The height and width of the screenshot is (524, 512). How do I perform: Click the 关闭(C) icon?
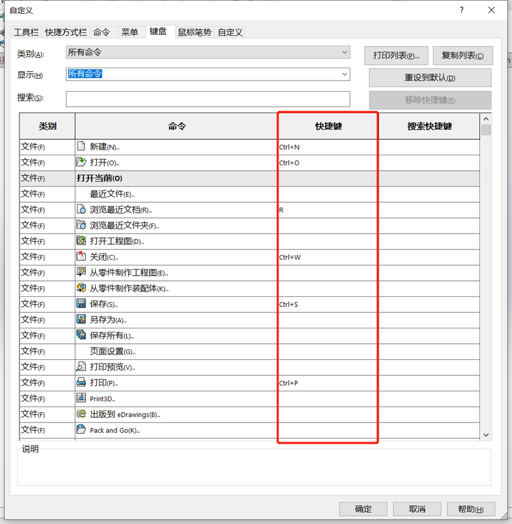(81, 256)
